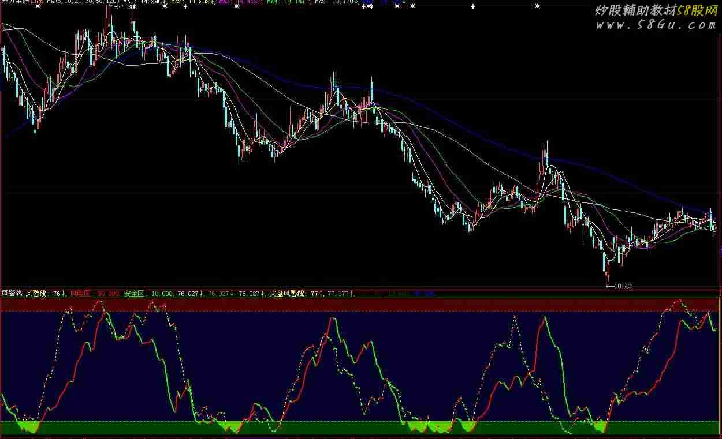Click the 10.000 safe zone value
This screenshot has height=439, width=722.
[162, 294]
